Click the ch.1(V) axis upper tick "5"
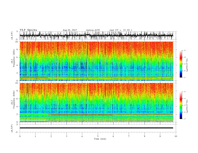This screenshot has height=153, width=198. click(17, 31)
